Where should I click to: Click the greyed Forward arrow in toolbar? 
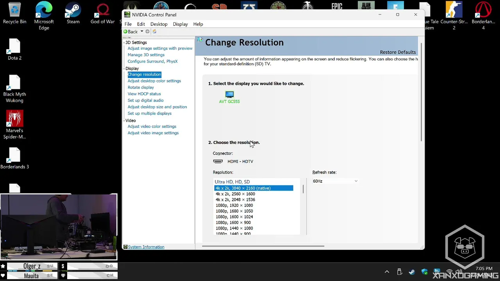click(x=147, y=32)
